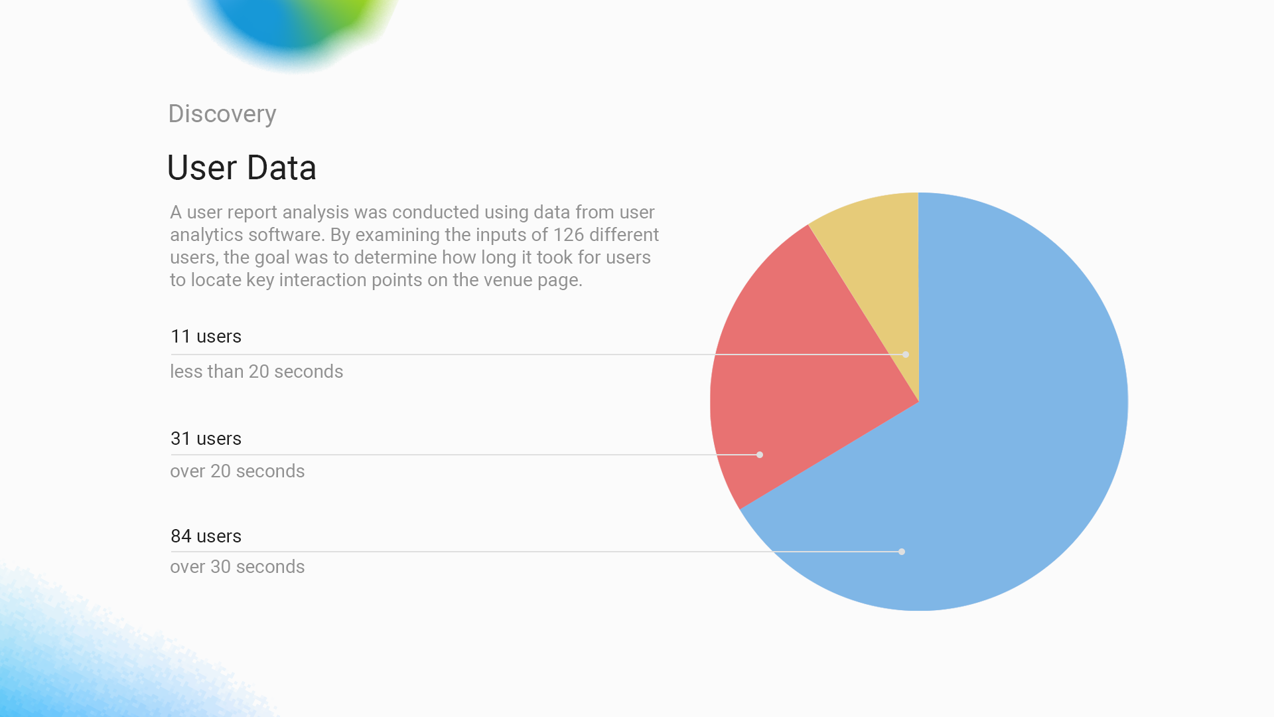Select the "31 users" label
Image resolution: width=1274 pixels, height=717 pixels.
pos(206,439)
